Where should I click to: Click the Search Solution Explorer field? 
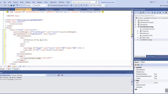tap(151, 16)
